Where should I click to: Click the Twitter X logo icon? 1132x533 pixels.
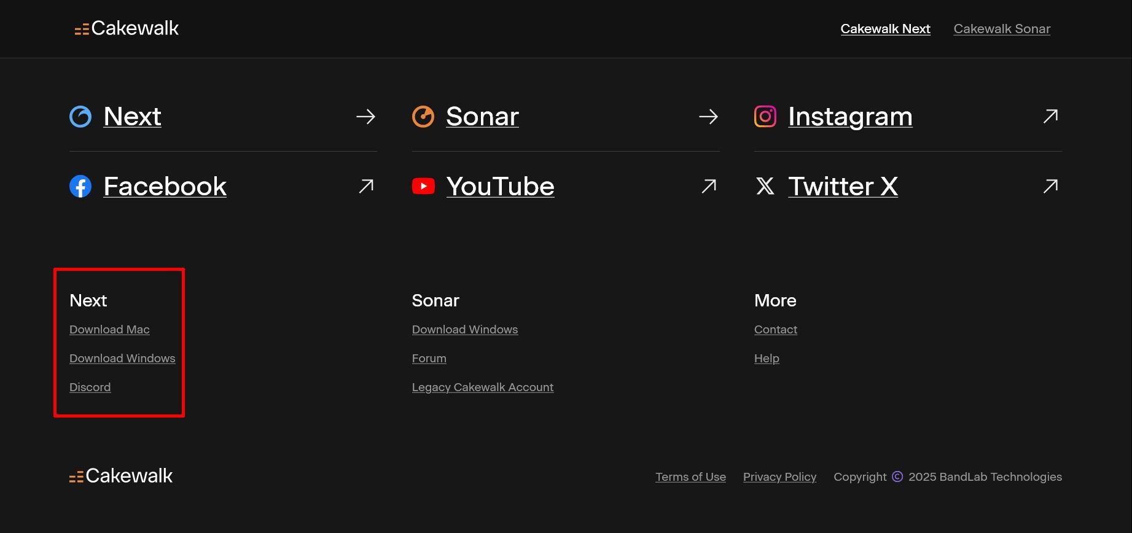point(765,186)
